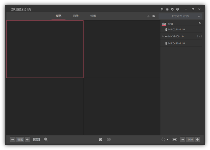This screenshot has height=150, width=210.
Task: Refresh the device list
Action: 200,23
